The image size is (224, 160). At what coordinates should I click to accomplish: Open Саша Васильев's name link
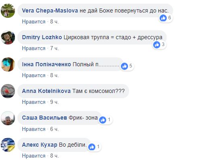pos(44,118)
